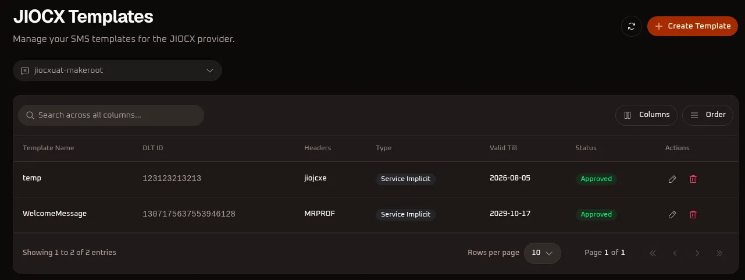Click the Create Template button
Image resolution: width=745 pixels, height=280 pixels.
tap(693, 26)
